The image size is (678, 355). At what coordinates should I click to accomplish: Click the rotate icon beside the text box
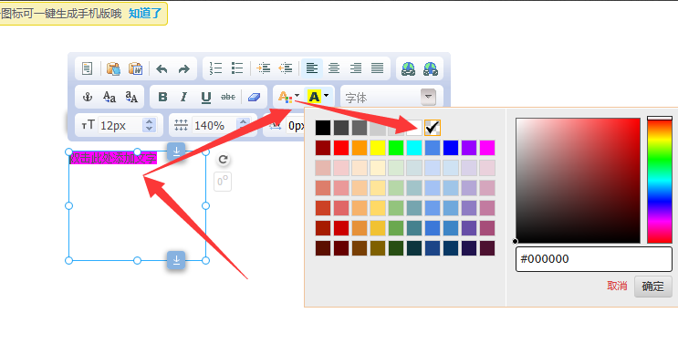pos(223,160)
